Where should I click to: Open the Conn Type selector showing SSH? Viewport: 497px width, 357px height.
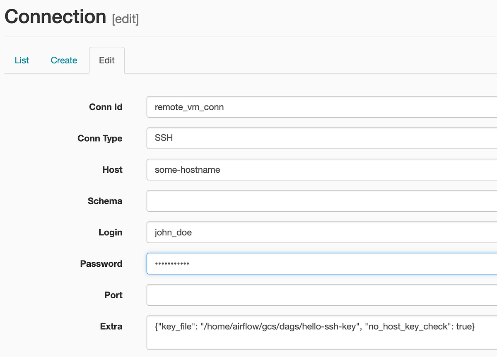coord(290,138)
